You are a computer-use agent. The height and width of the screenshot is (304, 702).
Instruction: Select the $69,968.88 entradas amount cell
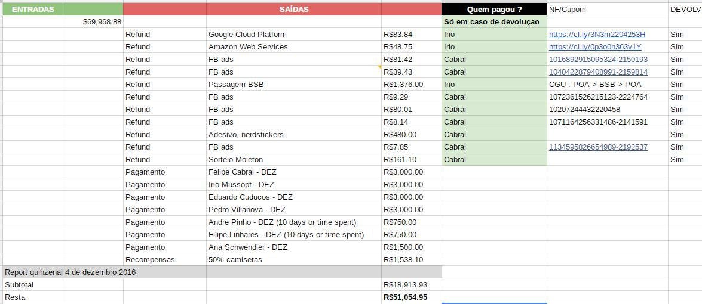(x=93, y=22)
